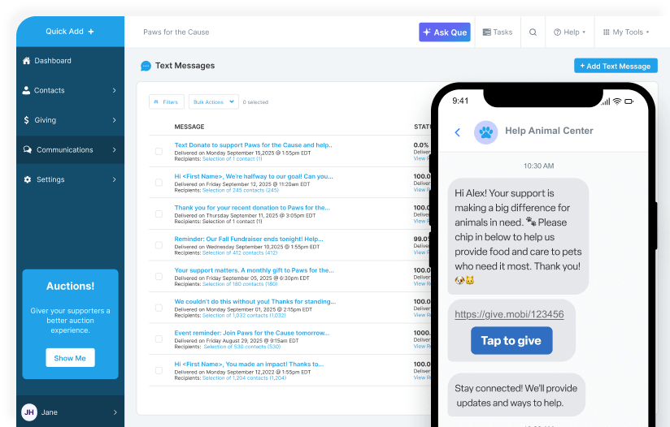The image size is (670, 427).
Task: Expand the My Tools menu
Action: 625,32
